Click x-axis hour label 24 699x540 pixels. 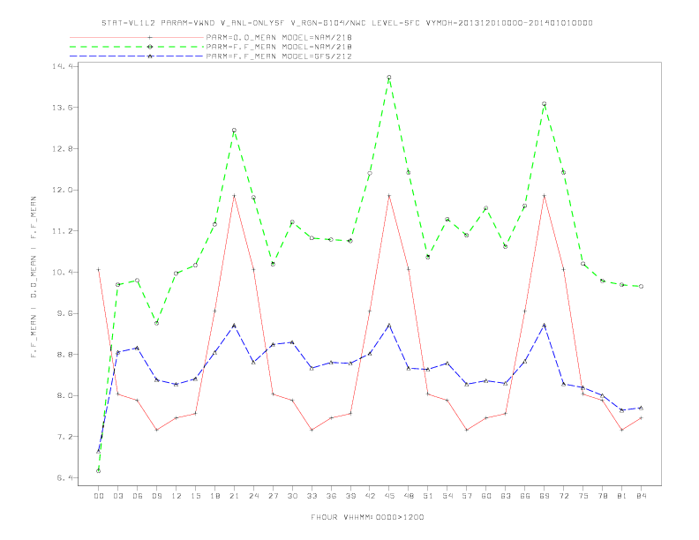[253, 496]
